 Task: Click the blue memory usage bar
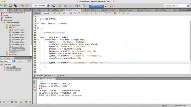click(96, 6)
